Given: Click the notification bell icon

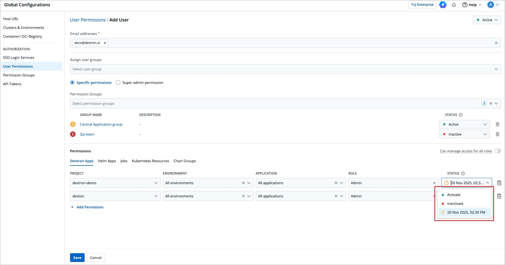Looking at the screenshot, I should pyautogui.click(x=454, y=5).
